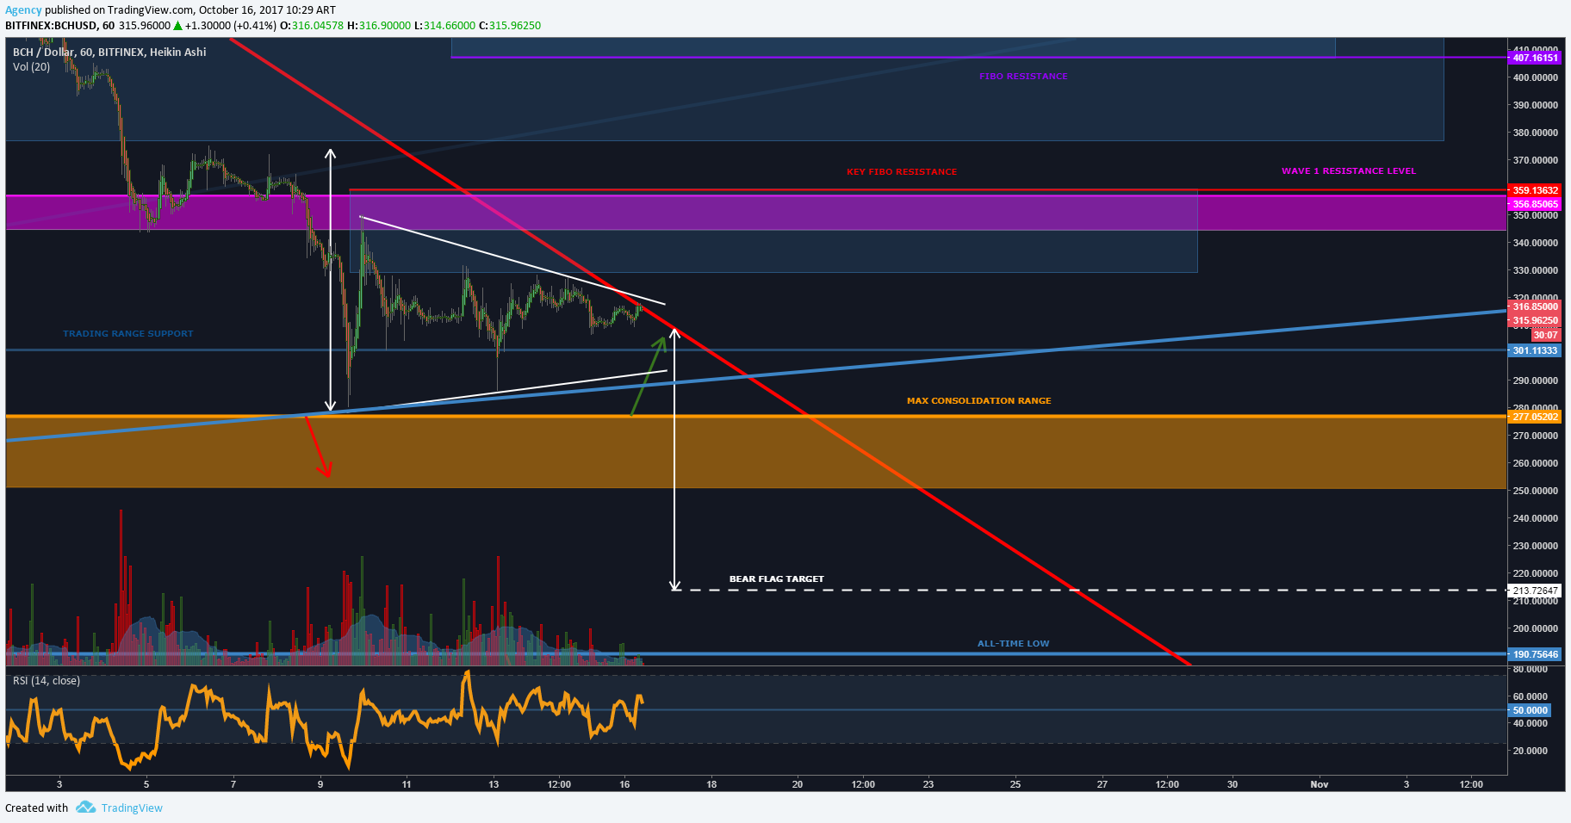Click the TRADING RANGE SUPPORT label
Screen dimensions: 1571x823
128,334
